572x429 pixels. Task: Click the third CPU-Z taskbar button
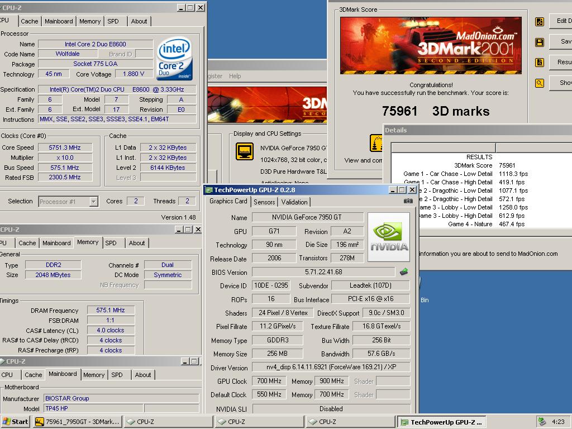pos(350,422)
